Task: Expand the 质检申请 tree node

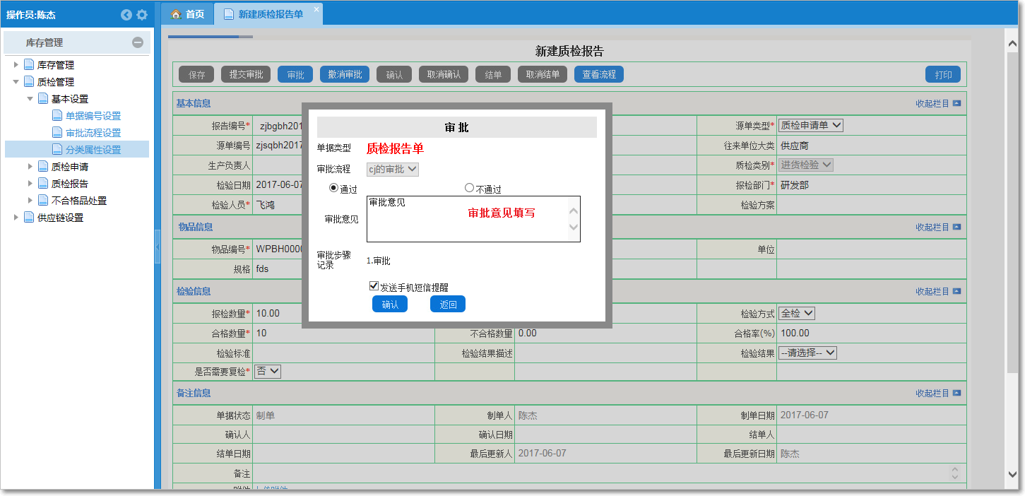Action: click(30, 167)
